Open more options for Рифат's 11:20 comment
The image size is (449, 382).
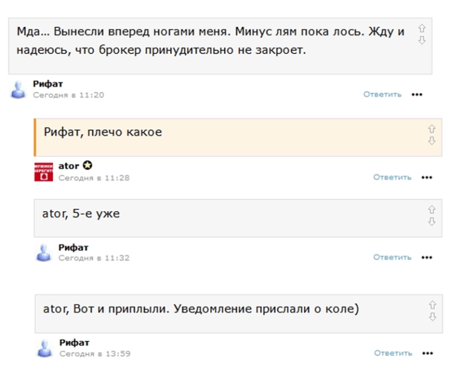coord(417,95)
